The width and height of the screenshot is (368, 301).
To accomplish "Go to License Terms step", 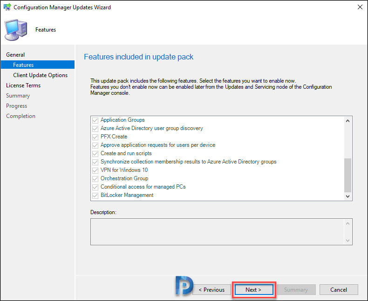I will [x=23, y=85].
